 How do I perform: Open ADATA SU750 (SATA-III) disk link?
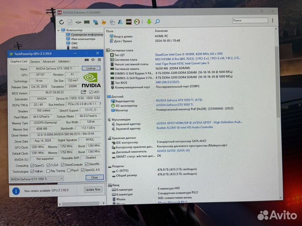tap(173, 151)
